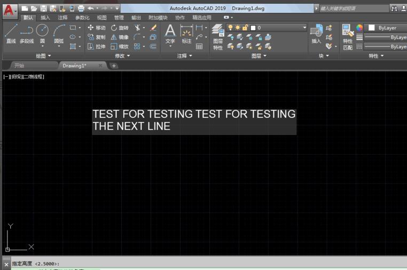Image resolution: width=407 pixels, height=270 pixels.
Task: Expand the 修改 panel title arrow
Action: tap(128, 56)
